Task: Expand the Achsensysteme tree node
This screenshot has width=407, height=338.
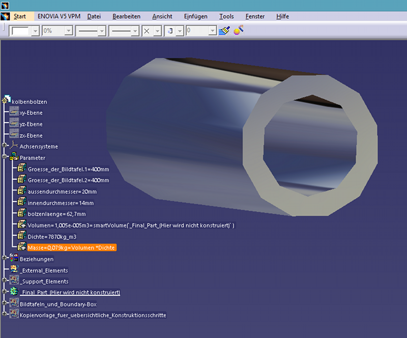Action: tap(5, 147)
